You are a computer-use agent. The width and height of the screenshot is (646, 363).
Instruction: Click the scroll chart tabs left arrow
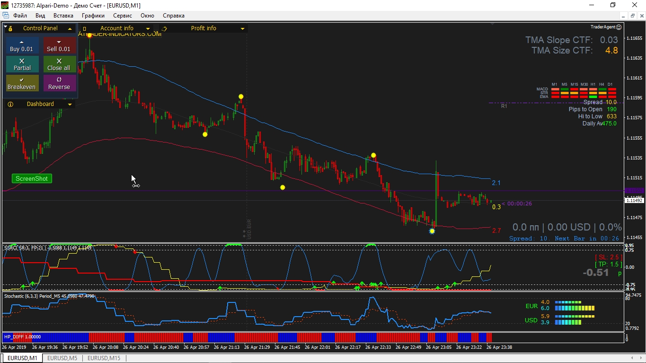coord(631,358)
